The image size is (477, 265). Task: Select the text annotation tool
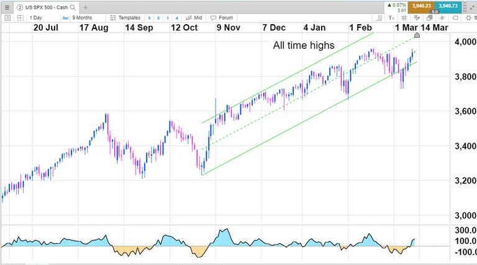tap(391, 18)
